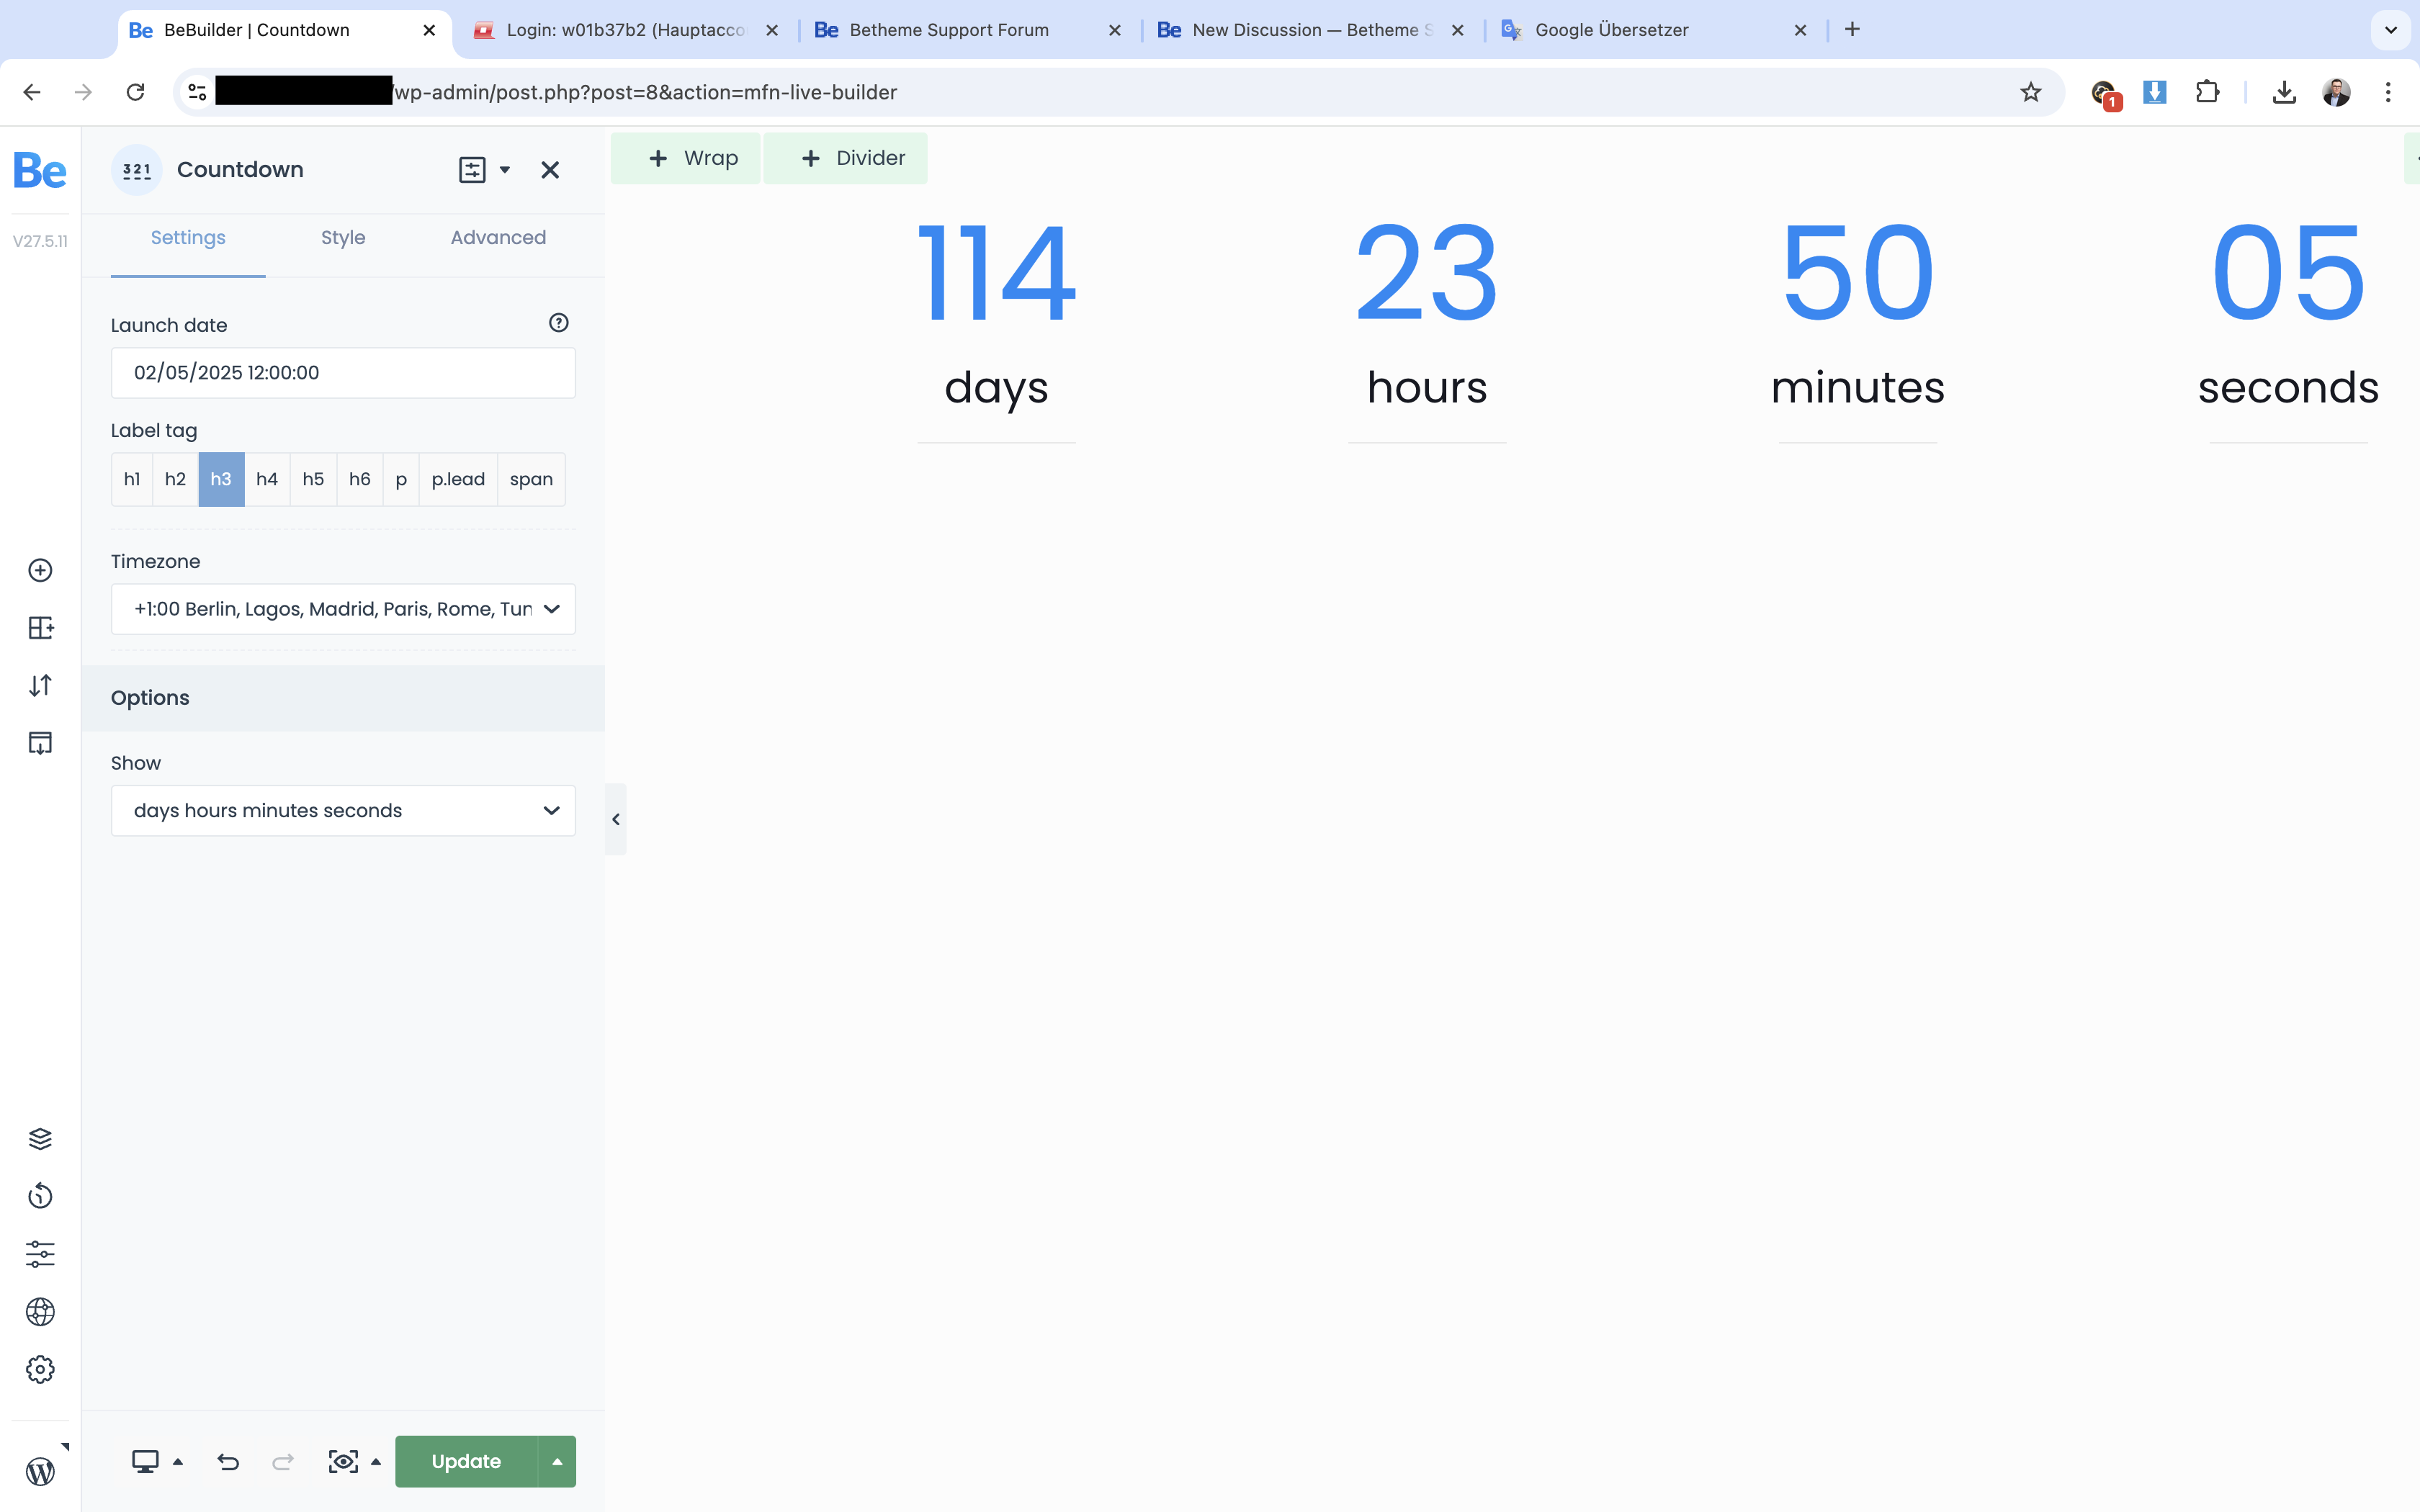Click the element presets panel icon
This screenshot has width=2420, height=1512.
[x=472, y=170]
